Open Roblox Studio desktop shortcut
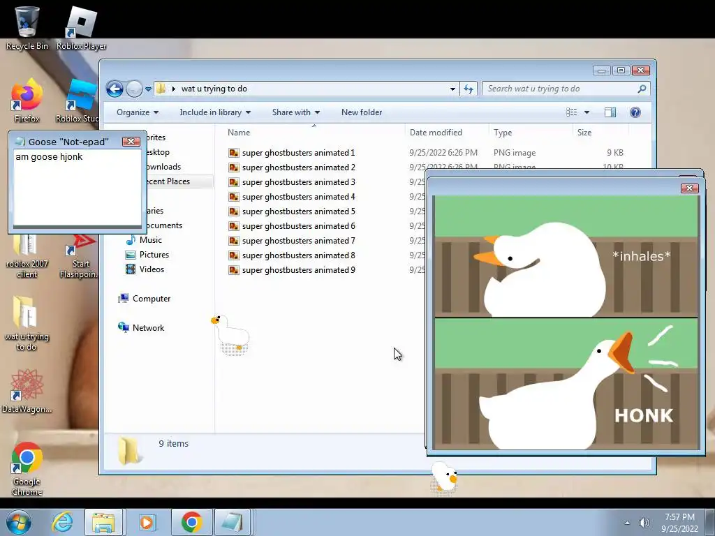Image resolution: width=715 pixels, height=536 pixels. coord(78,101)
